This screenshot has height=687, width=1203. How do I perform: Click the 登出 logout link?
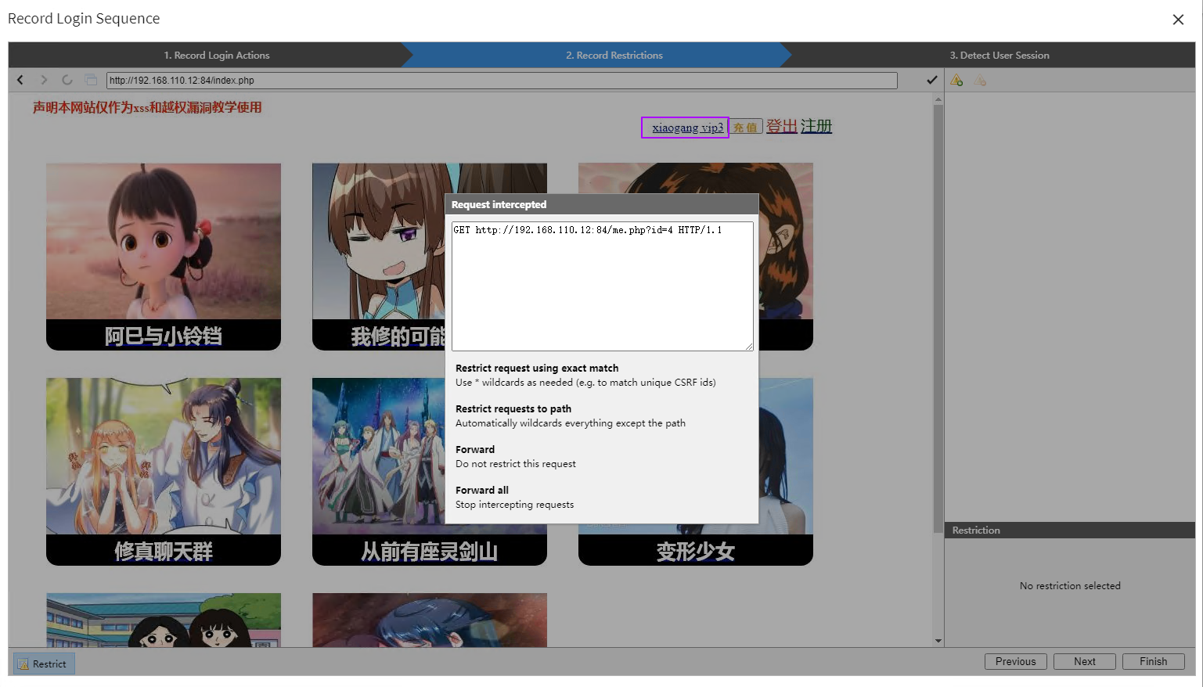point(781,126)
